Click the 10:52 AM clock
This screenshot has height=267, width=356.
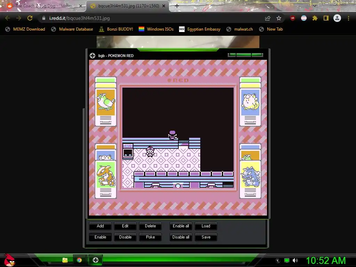[x=326, y=260]
